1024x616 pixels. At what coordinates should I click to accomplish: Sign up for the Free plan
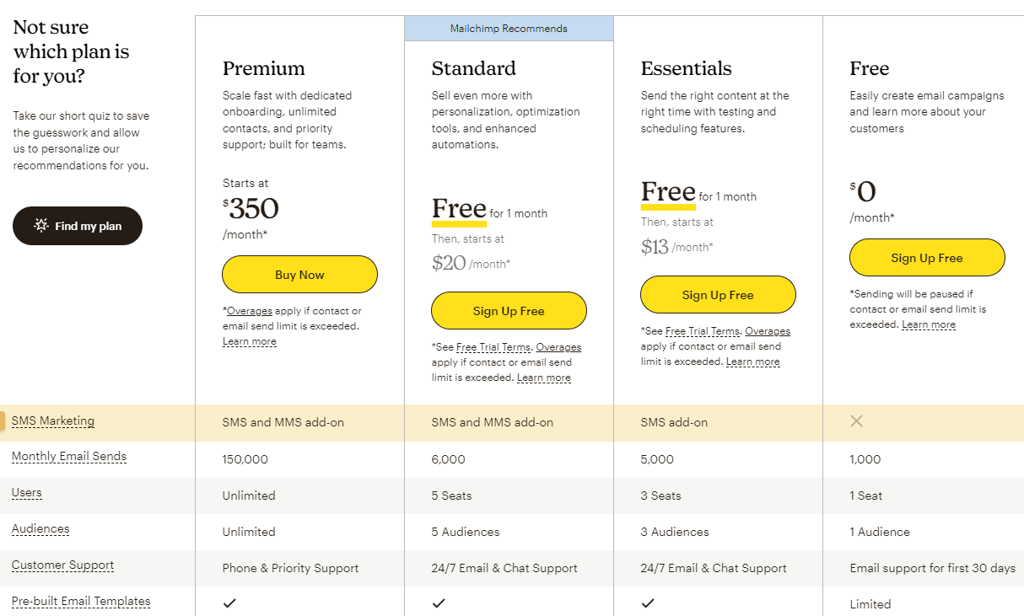[927, 258]
